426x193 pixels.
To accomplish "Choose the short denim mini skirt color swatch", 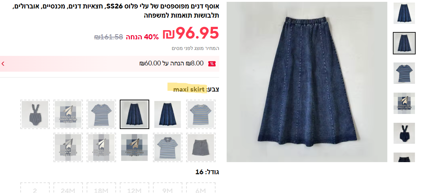I will [201, 147].
